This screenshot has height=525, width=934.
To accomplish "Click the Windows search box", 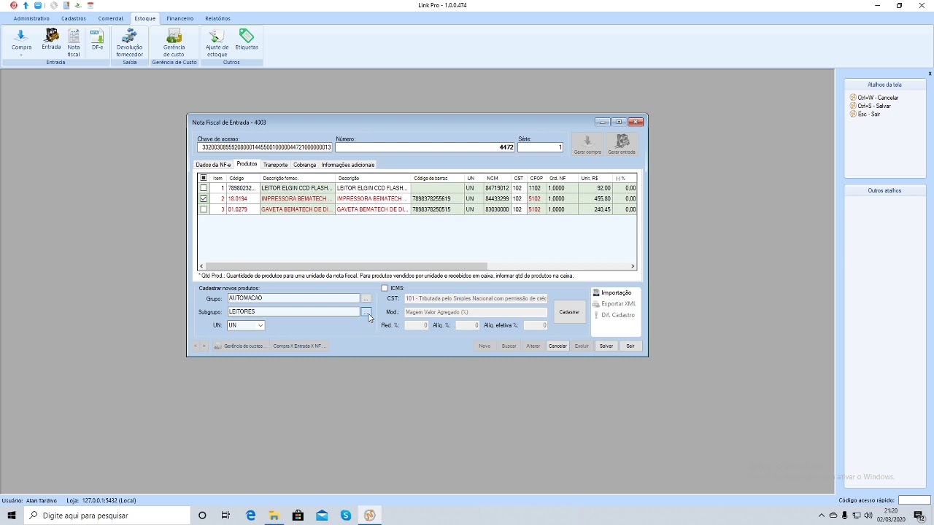I will [x=107, y=516].
